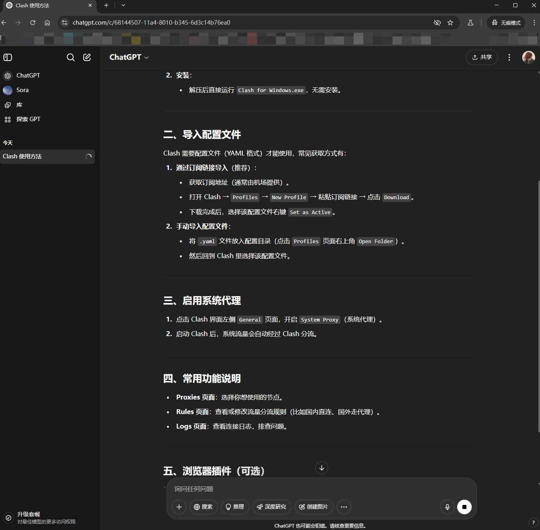Click the tracking protection eye icon
The image size is (540, 530).
437,23
